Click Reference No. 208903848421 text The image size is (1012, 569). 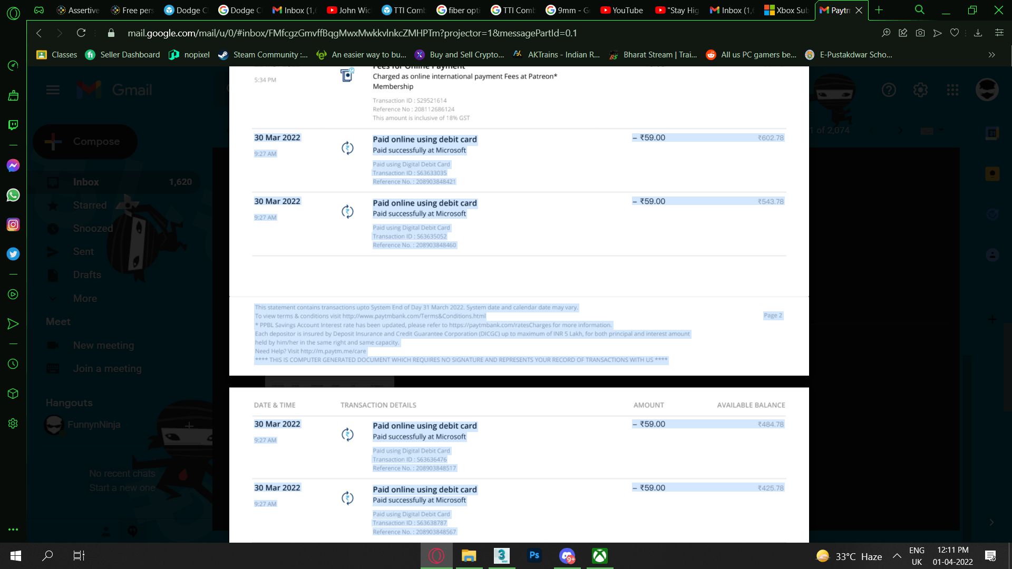[x=414, y=182]
